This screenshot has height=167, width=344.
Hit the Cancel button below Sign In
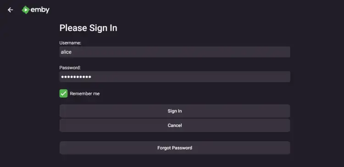[175, 125]
